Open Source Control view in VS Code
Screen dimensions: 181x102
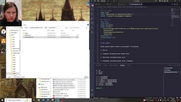tap(92, 14)
